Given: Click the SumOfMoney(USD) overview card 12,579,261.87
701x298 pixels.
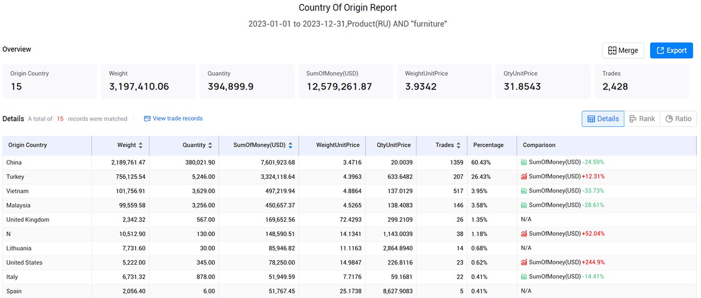Looking at the screenshot, I should (345, 82).
